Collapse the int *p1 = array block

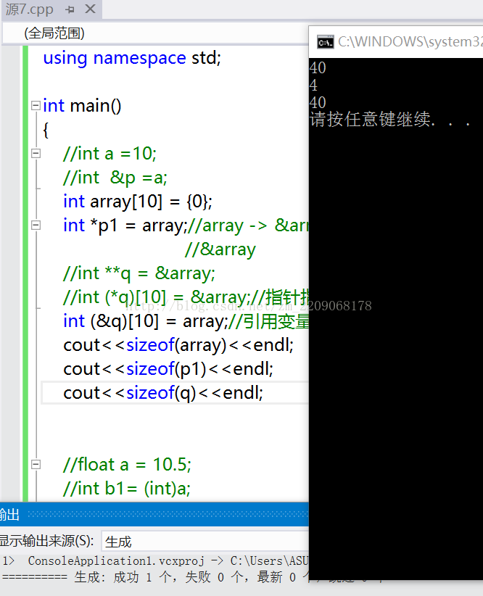coord(36,225)
